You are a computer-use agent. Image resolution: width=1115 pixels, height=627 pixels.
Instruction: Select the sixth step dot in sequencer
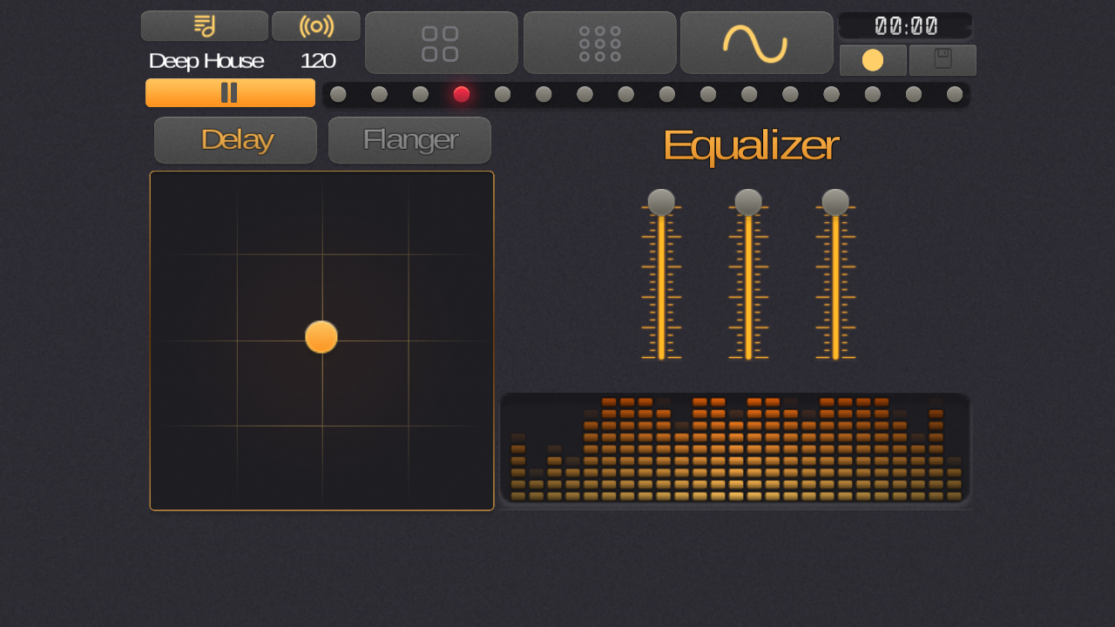[544, 94]
